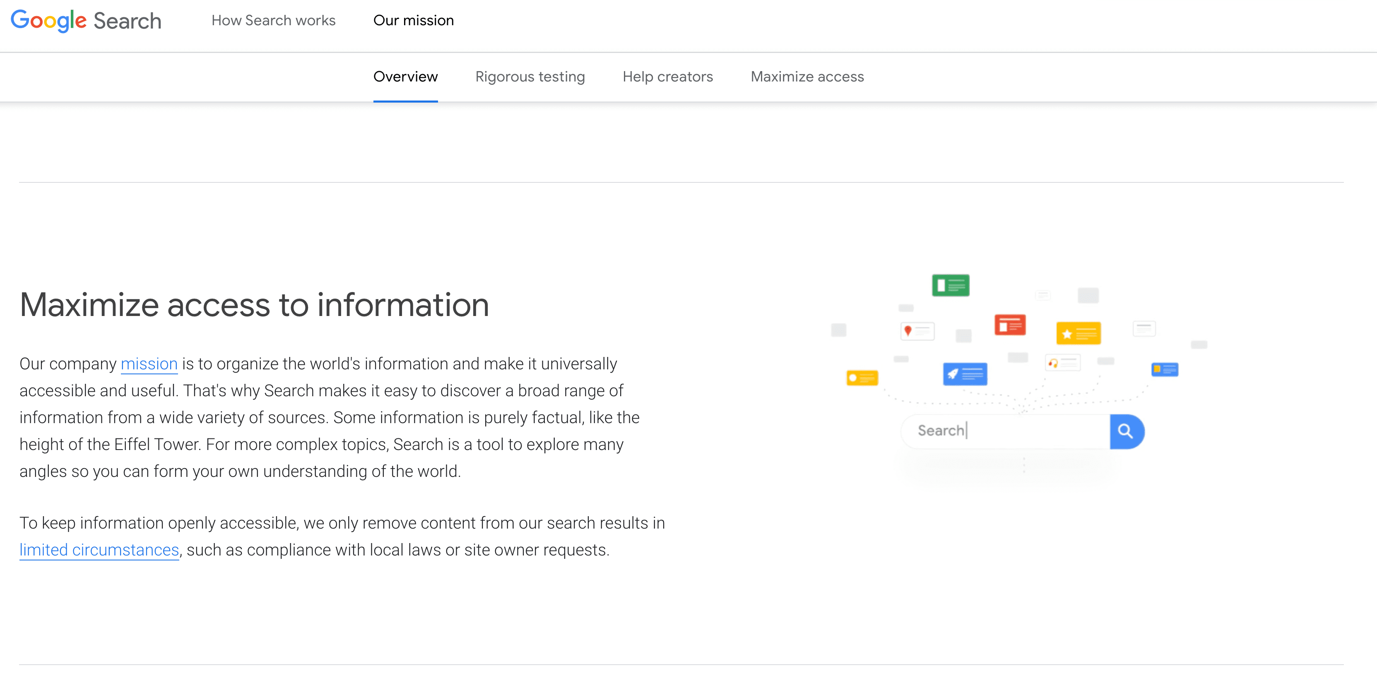Open the limited circumstances link
The height and width of the screenshot is (699, 1377).
tap(99, 550)
